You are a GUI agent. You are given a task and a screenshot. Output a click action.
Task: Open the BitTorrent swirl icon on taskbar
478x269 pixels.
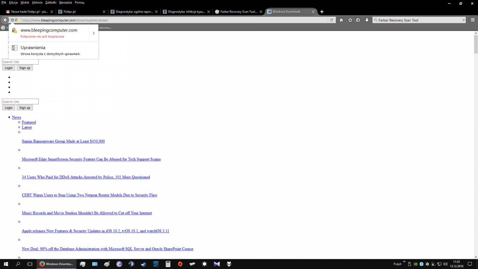119,264
